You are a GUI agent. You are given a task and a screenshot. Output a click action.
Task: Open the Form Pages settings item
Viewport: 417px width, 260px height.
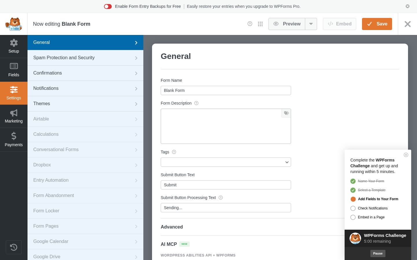coord(85,226)
